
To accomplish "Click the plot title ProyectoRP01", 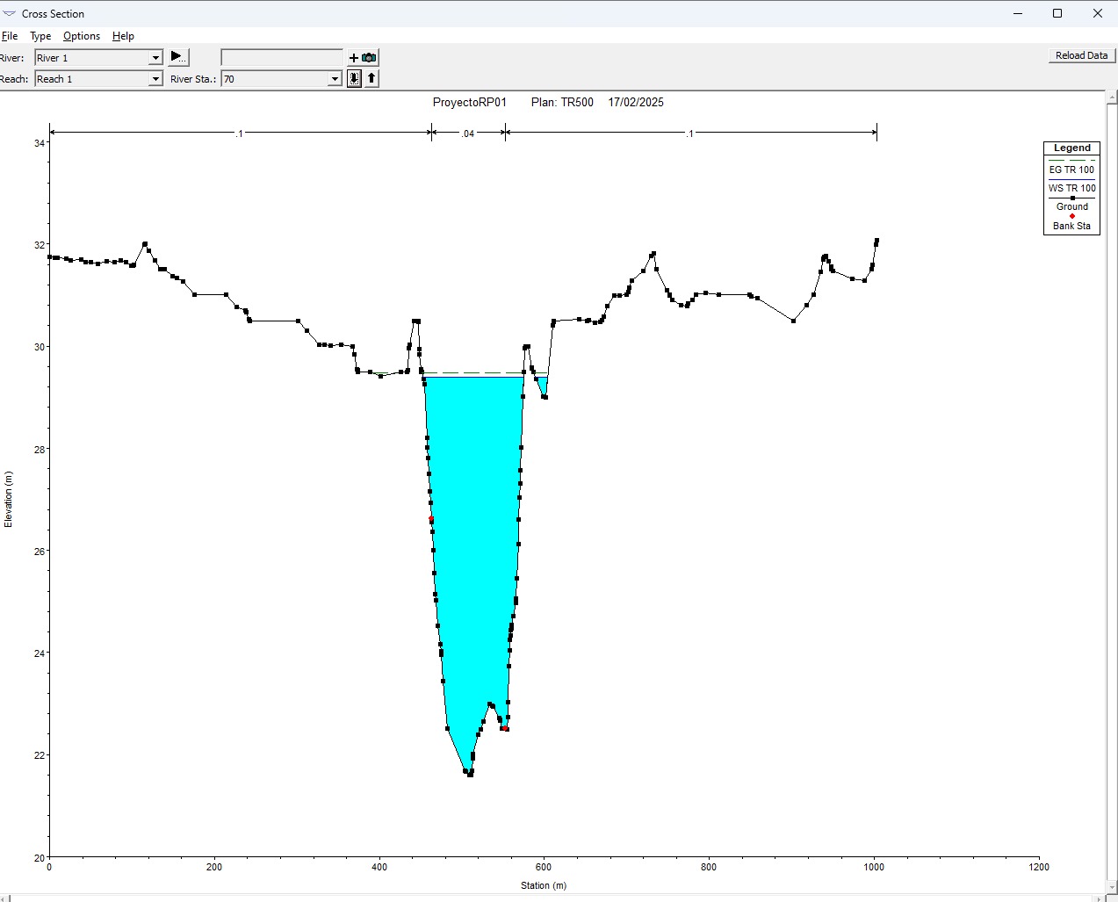I will [x=470, y=102].
